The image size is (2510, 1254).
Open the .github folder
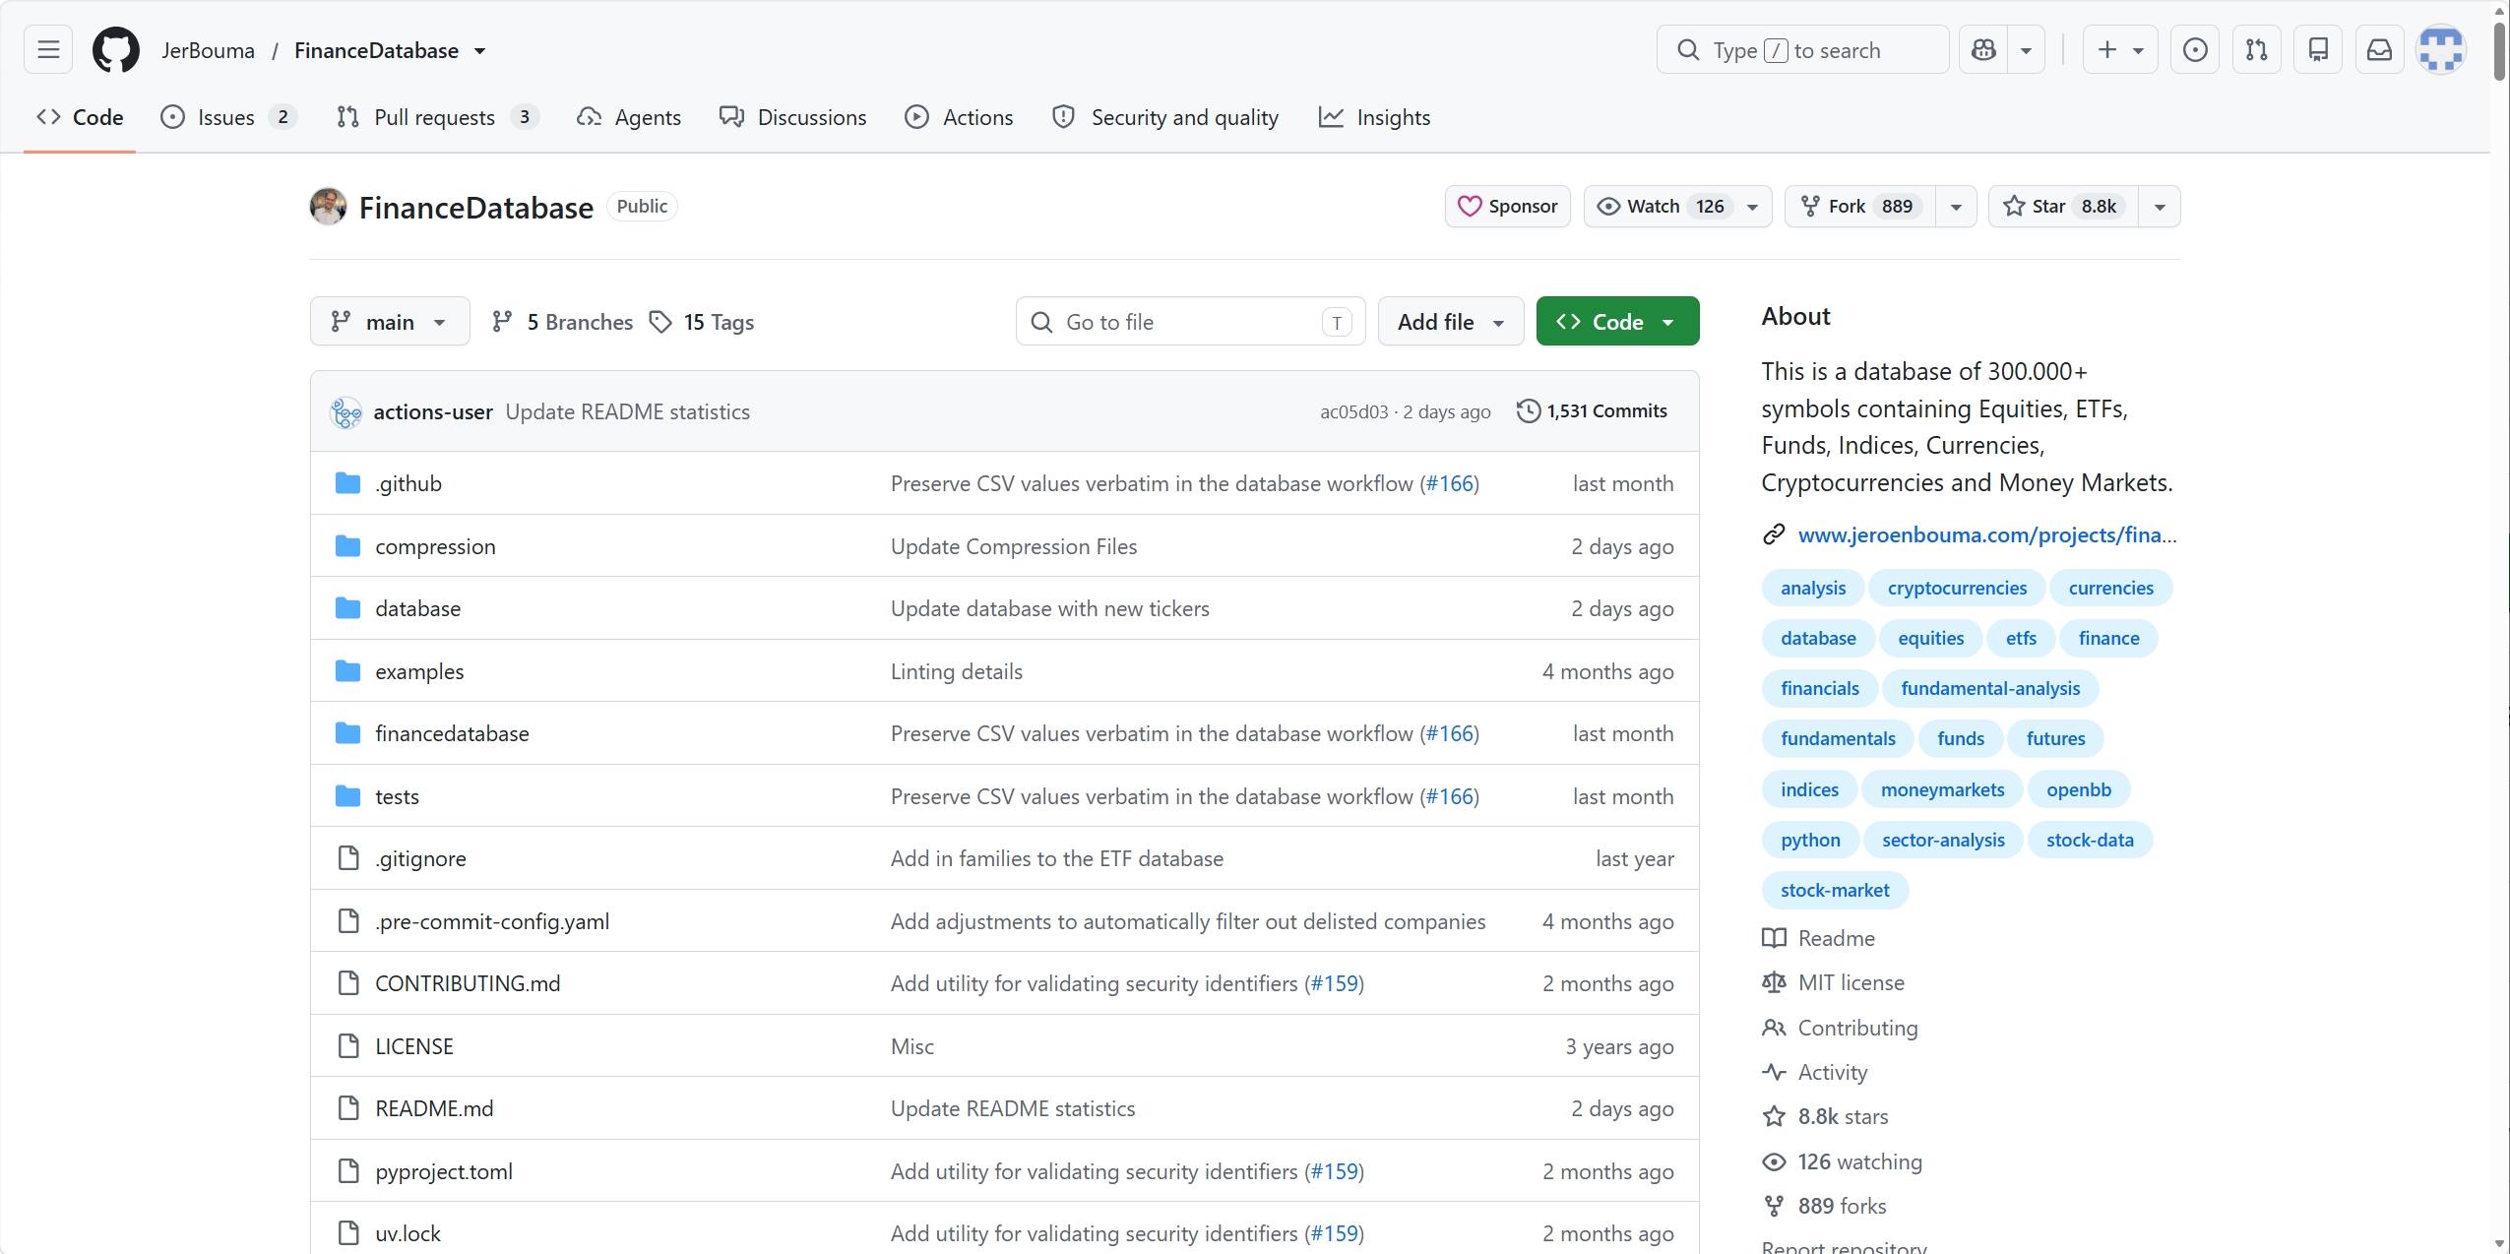pos(408,484)
